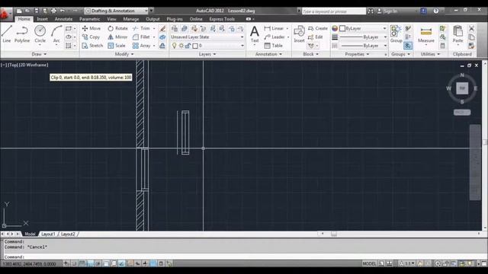Open the ByLayer lineweight dropdown
This screenshot has height=274, width=488.
[x=364, y=37]
